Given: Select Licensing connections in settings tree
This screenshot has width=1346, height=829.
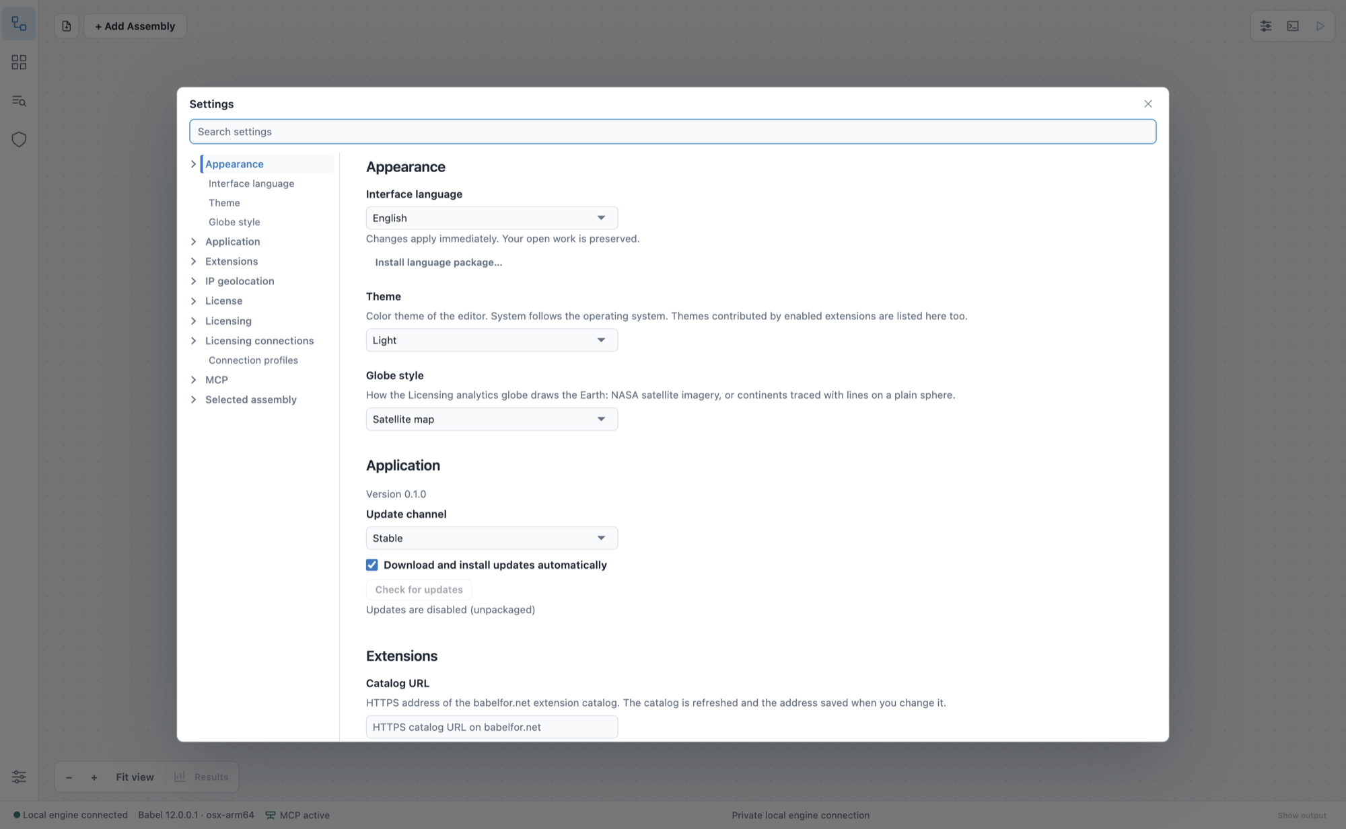Looking at the screenshot, I should [x=259, y=340].
